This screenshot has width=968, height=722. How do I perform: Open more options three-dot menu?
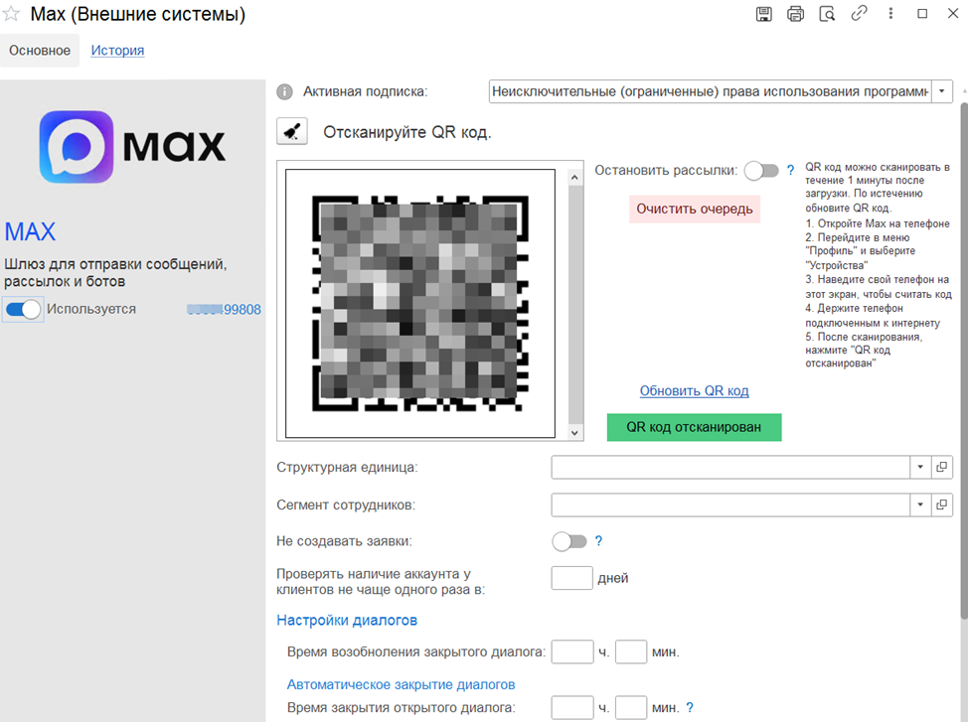click(x=890, y=14)
